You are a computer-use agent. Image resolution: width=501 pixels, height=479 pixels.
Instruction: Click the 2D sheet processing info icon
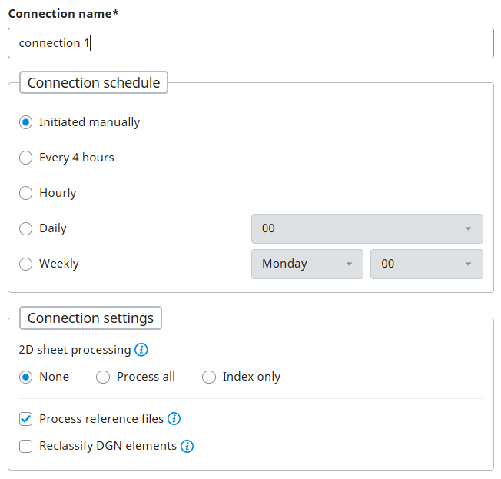pyautogui.click(x=141, y=350)
